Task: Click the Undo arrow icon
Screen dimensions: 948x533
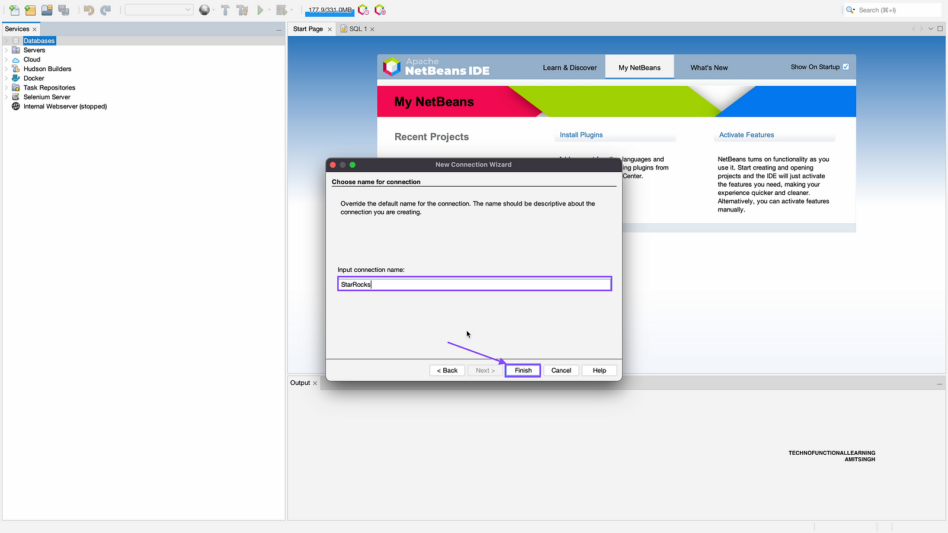Action: click(x=89, y=10)
